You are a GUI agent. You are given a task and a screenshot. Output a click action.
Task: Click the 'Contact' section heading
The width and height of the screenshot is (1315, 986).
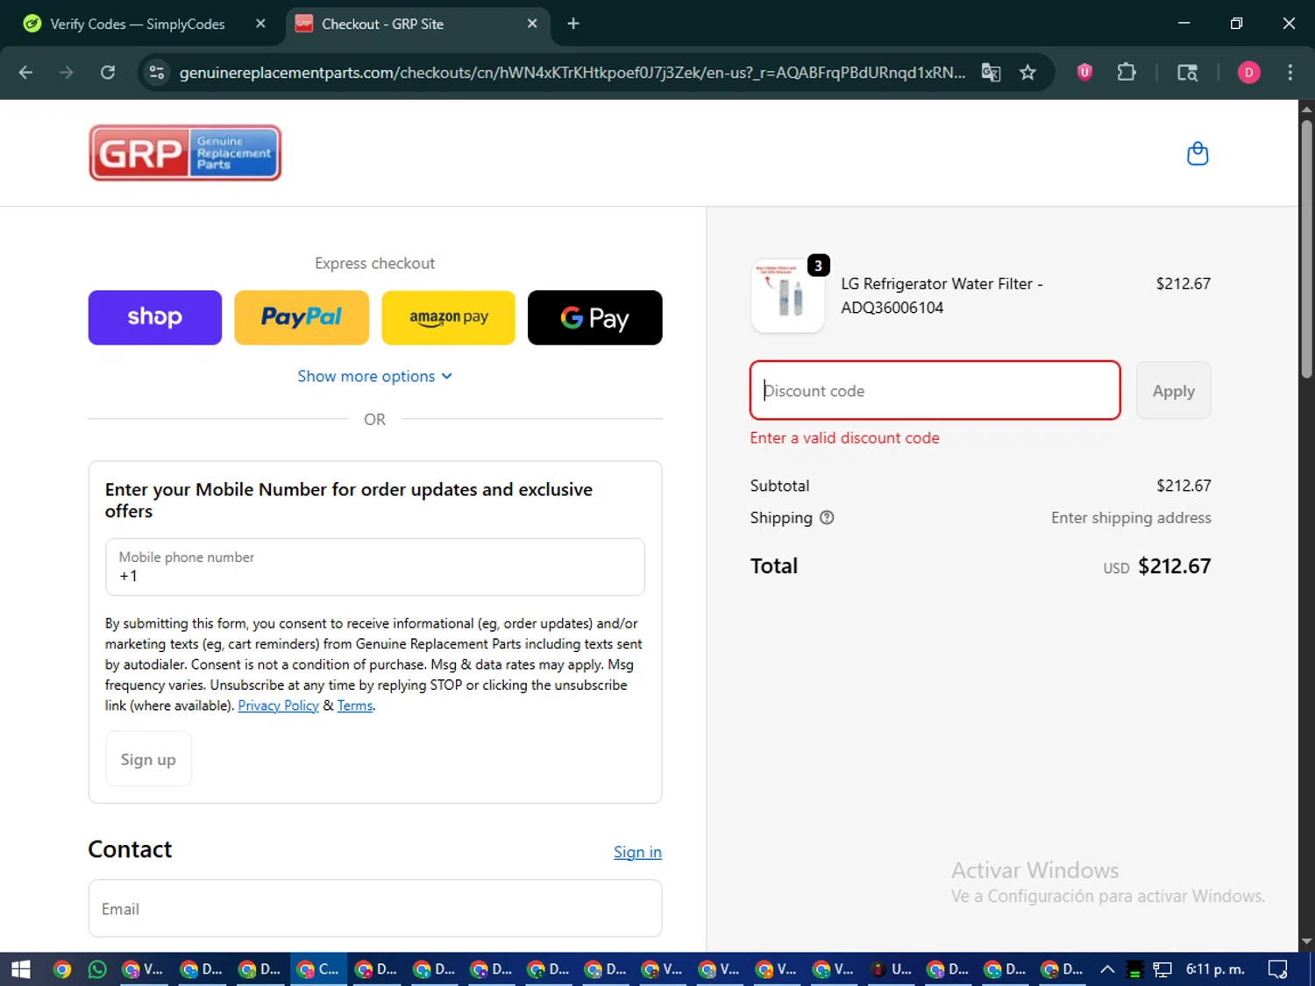pos(130,849)
